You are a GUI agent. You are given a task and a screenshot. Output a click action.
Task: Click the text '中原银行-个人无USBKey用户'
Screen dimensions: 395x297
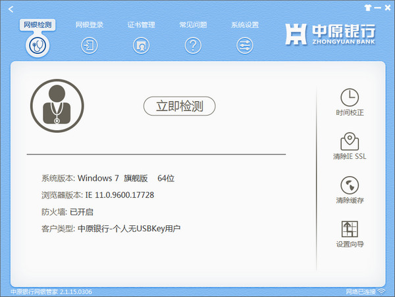pos(129,229)
